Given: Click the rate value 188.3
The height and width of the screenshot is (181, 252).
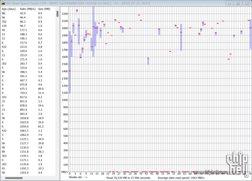Looking at the screenshot, I should click(23, 34).
